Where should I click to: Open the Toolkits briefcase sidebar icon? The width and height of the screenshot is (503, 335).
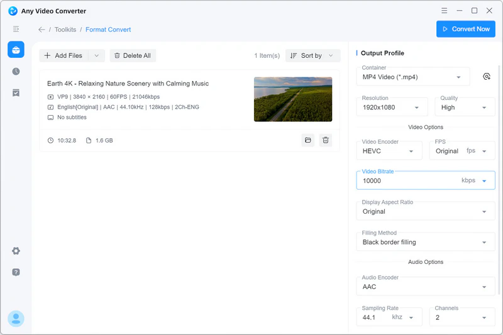coord(16,50)
